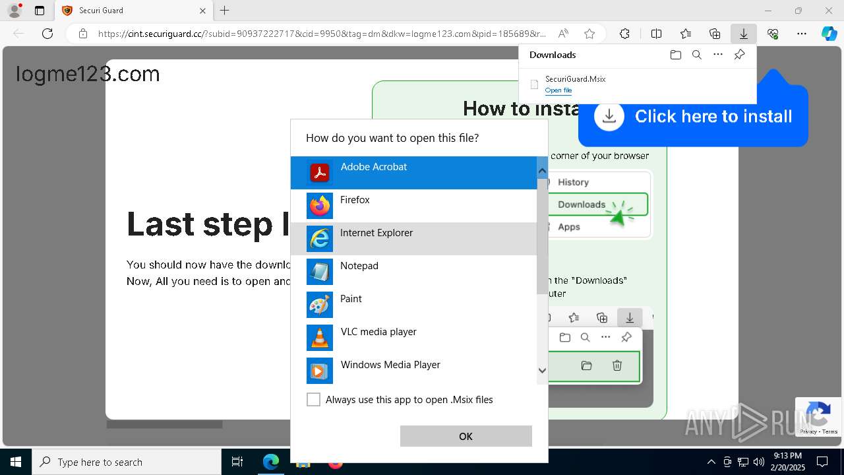The height and width of the screenshot is (475, 844).
Task: Select VLC media player entry
Action: 413,338
